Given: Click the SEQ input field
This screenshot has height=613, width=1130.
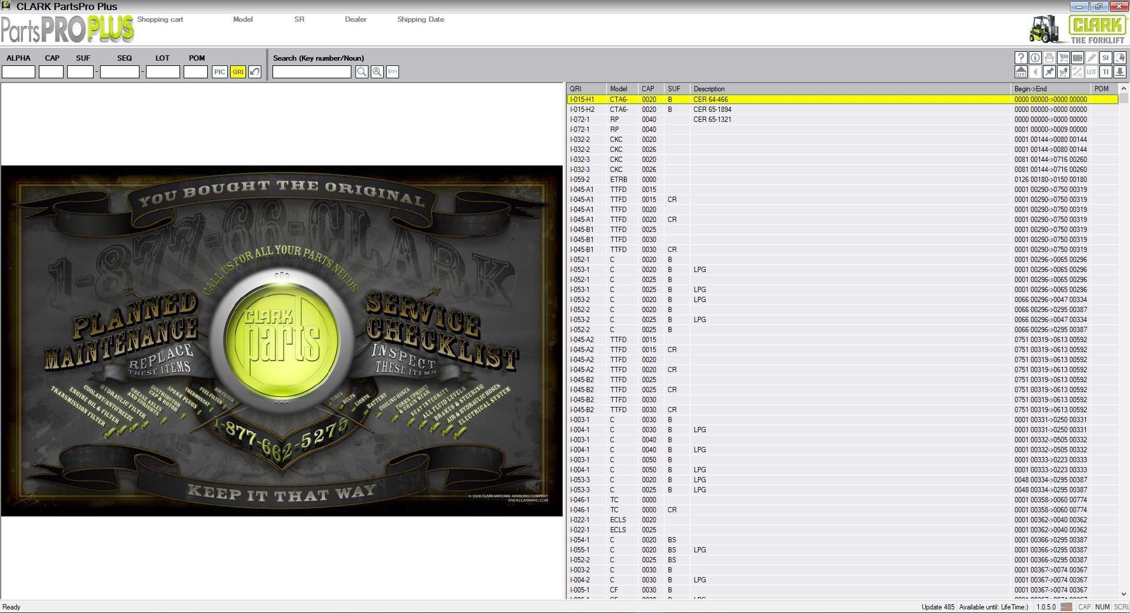Looking at the screenshot, I should tap(119, 72).
